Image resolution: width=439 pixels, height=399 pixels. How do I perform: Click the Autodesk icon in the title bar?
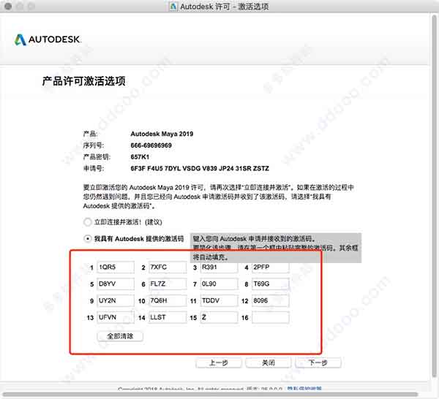(x=173, y=7)
